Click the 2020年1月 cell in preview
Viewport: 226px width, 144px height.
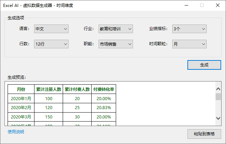[x=21, y=98]
